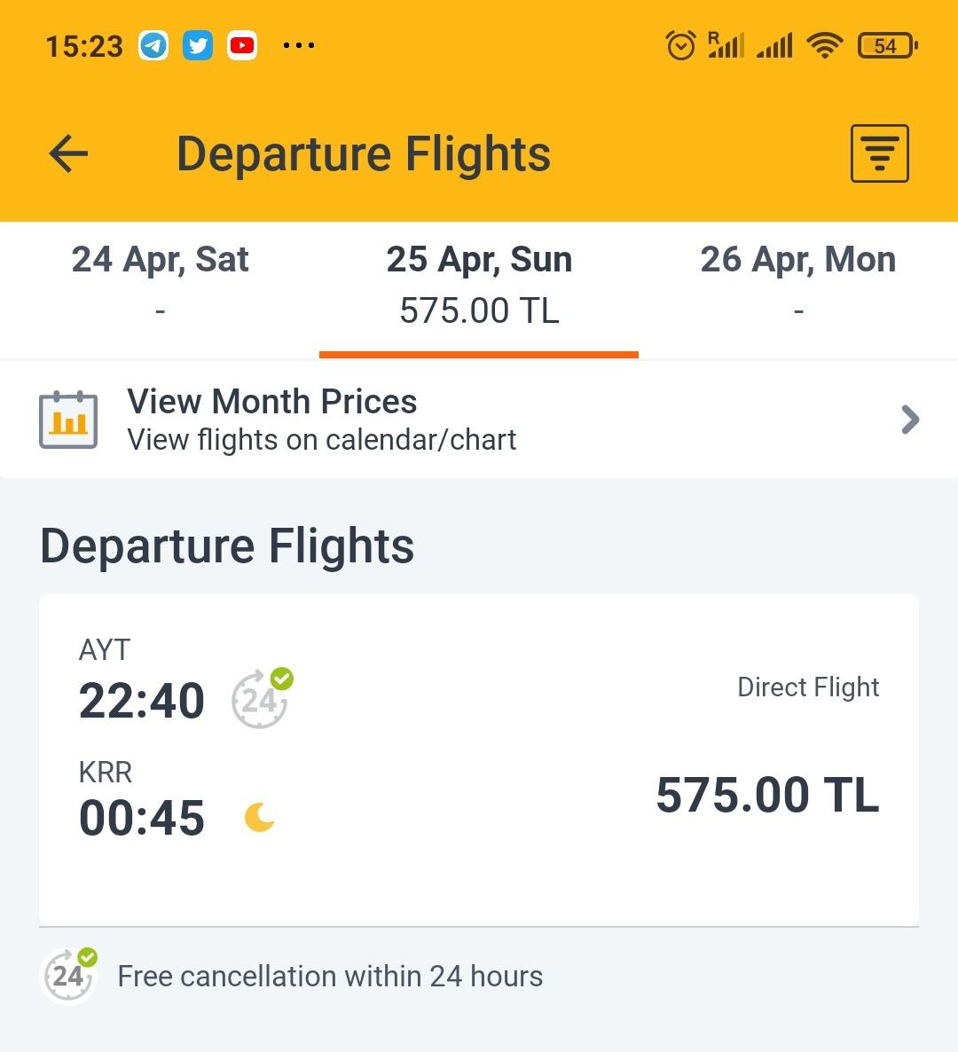958x1052 pixels.
Task: Tap the back arrow icon
Action: tap(68, 153)
